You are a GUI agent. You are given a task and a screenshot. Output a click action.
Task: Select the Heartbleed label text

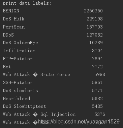click(17, 99)
